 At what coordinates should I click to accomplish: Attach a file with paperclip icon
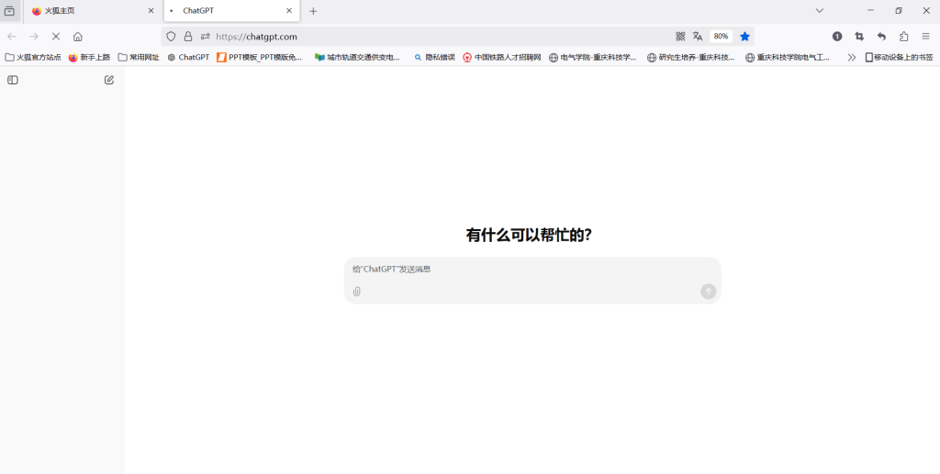(x=357, y=292)
